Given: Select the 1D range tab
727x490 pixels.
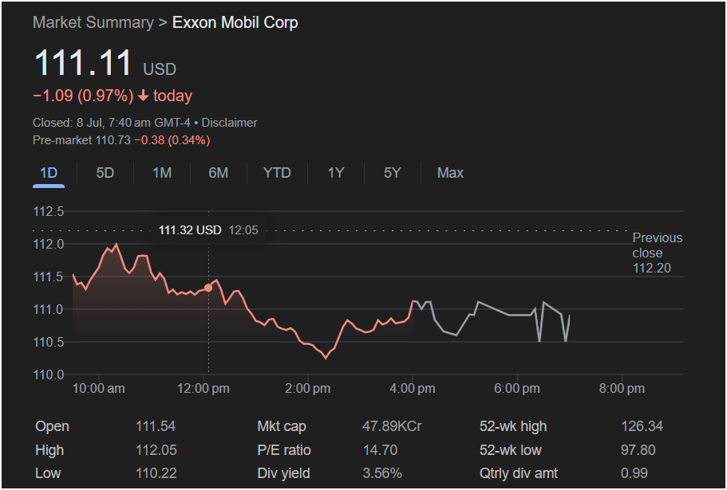Looking at the screenshot, I should click(x=49, y=173).
